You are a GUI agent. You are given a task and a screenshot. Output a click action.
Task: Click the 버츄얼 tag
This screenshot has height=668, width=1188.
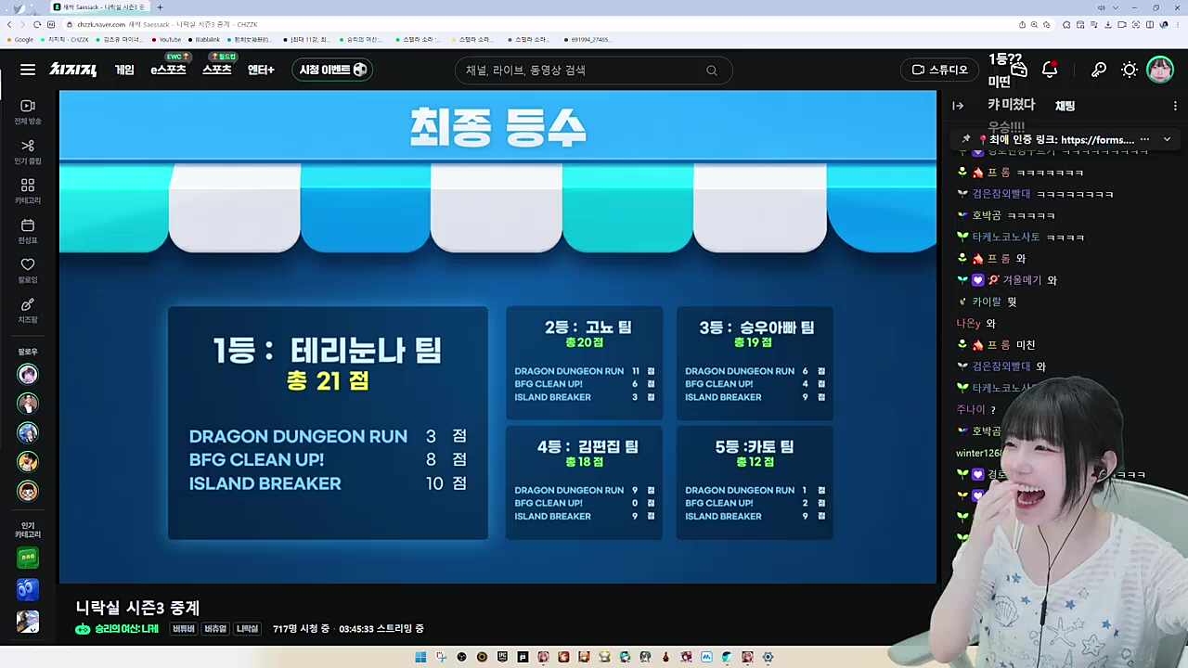(215, 629)
